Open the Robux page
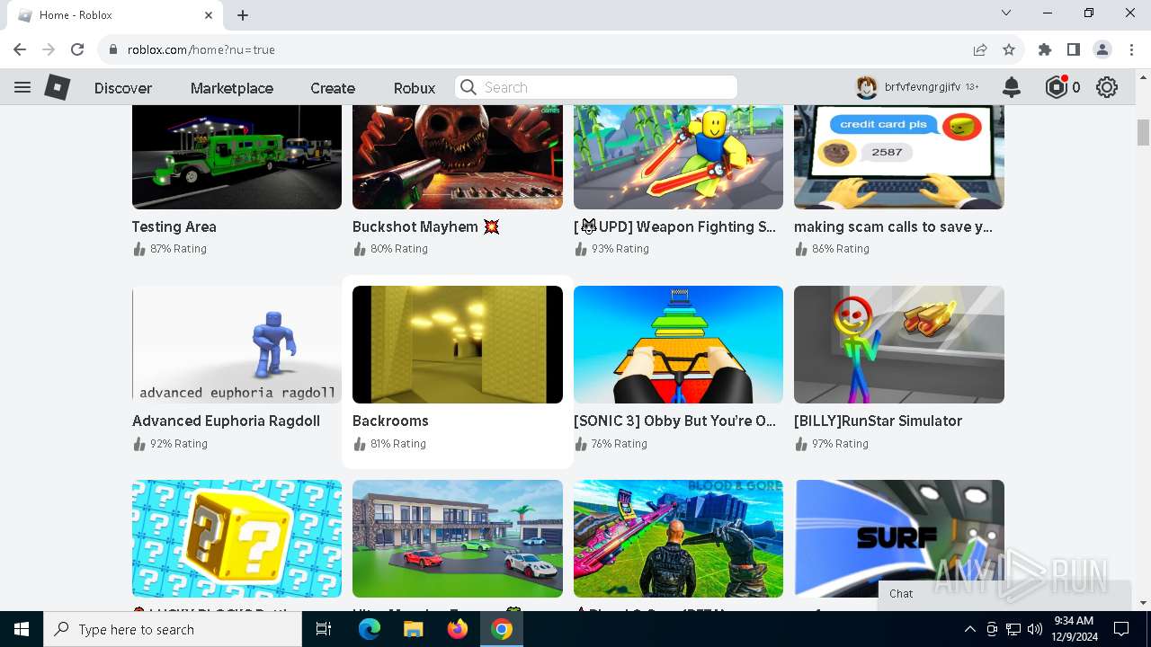 tap(415, 88)
